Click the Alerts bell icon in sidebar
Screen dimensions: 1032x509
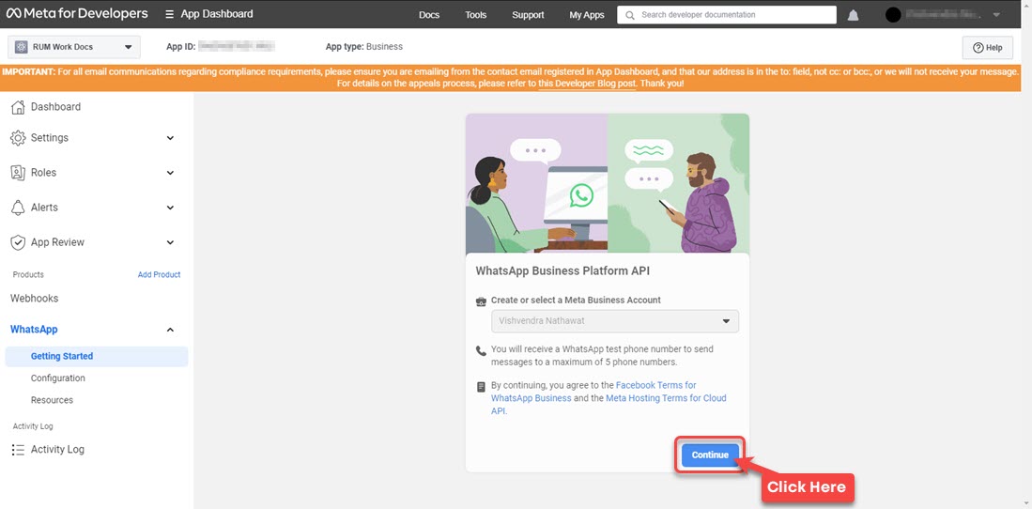(19, 208)
